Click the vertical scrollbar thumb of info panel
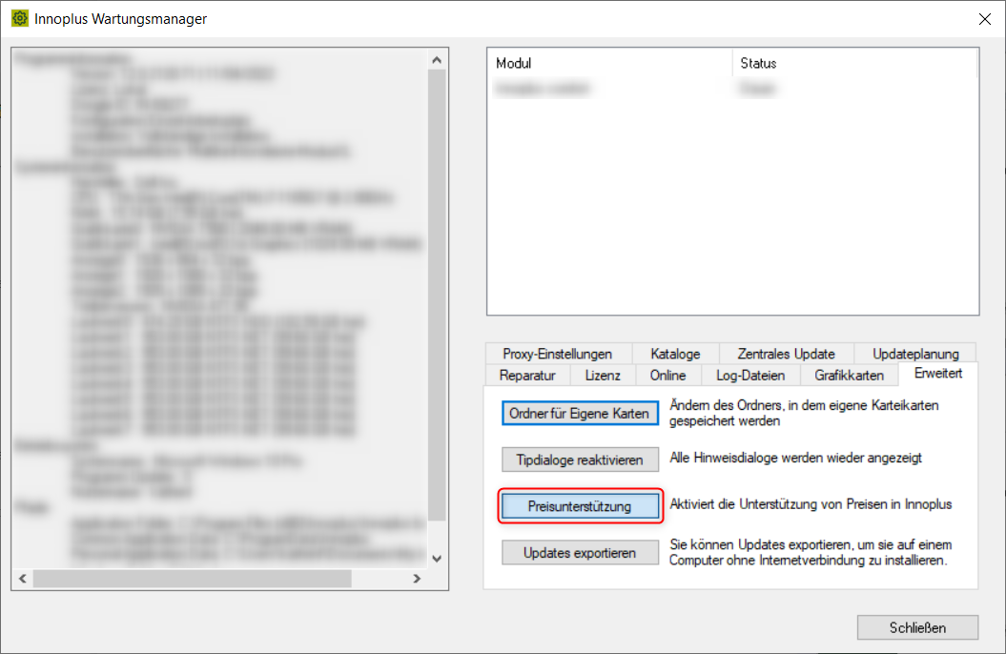1006x654 pixels. [437, 295]
